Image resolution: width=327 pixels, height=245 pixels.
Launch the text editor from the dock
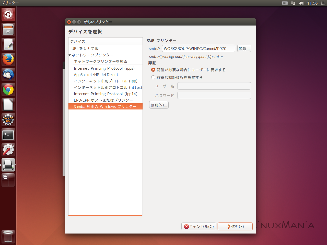pyautogui.click(x=8, y=44)
